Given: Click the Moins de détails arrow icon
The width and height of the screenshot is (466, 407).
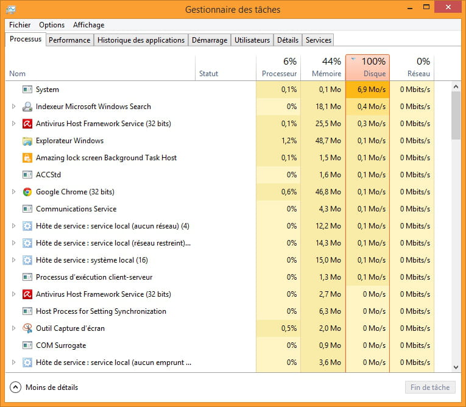Looking at the screenshot, I should coord(15,388).
